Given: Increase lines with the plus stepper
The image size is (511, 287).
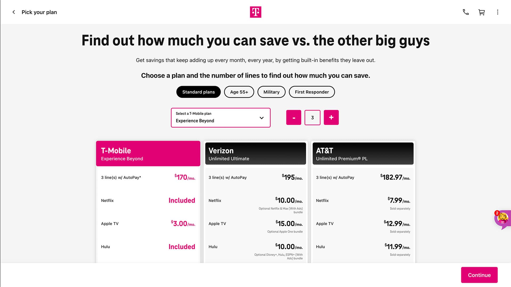Looking at the screenshot, I should [331, 117].
